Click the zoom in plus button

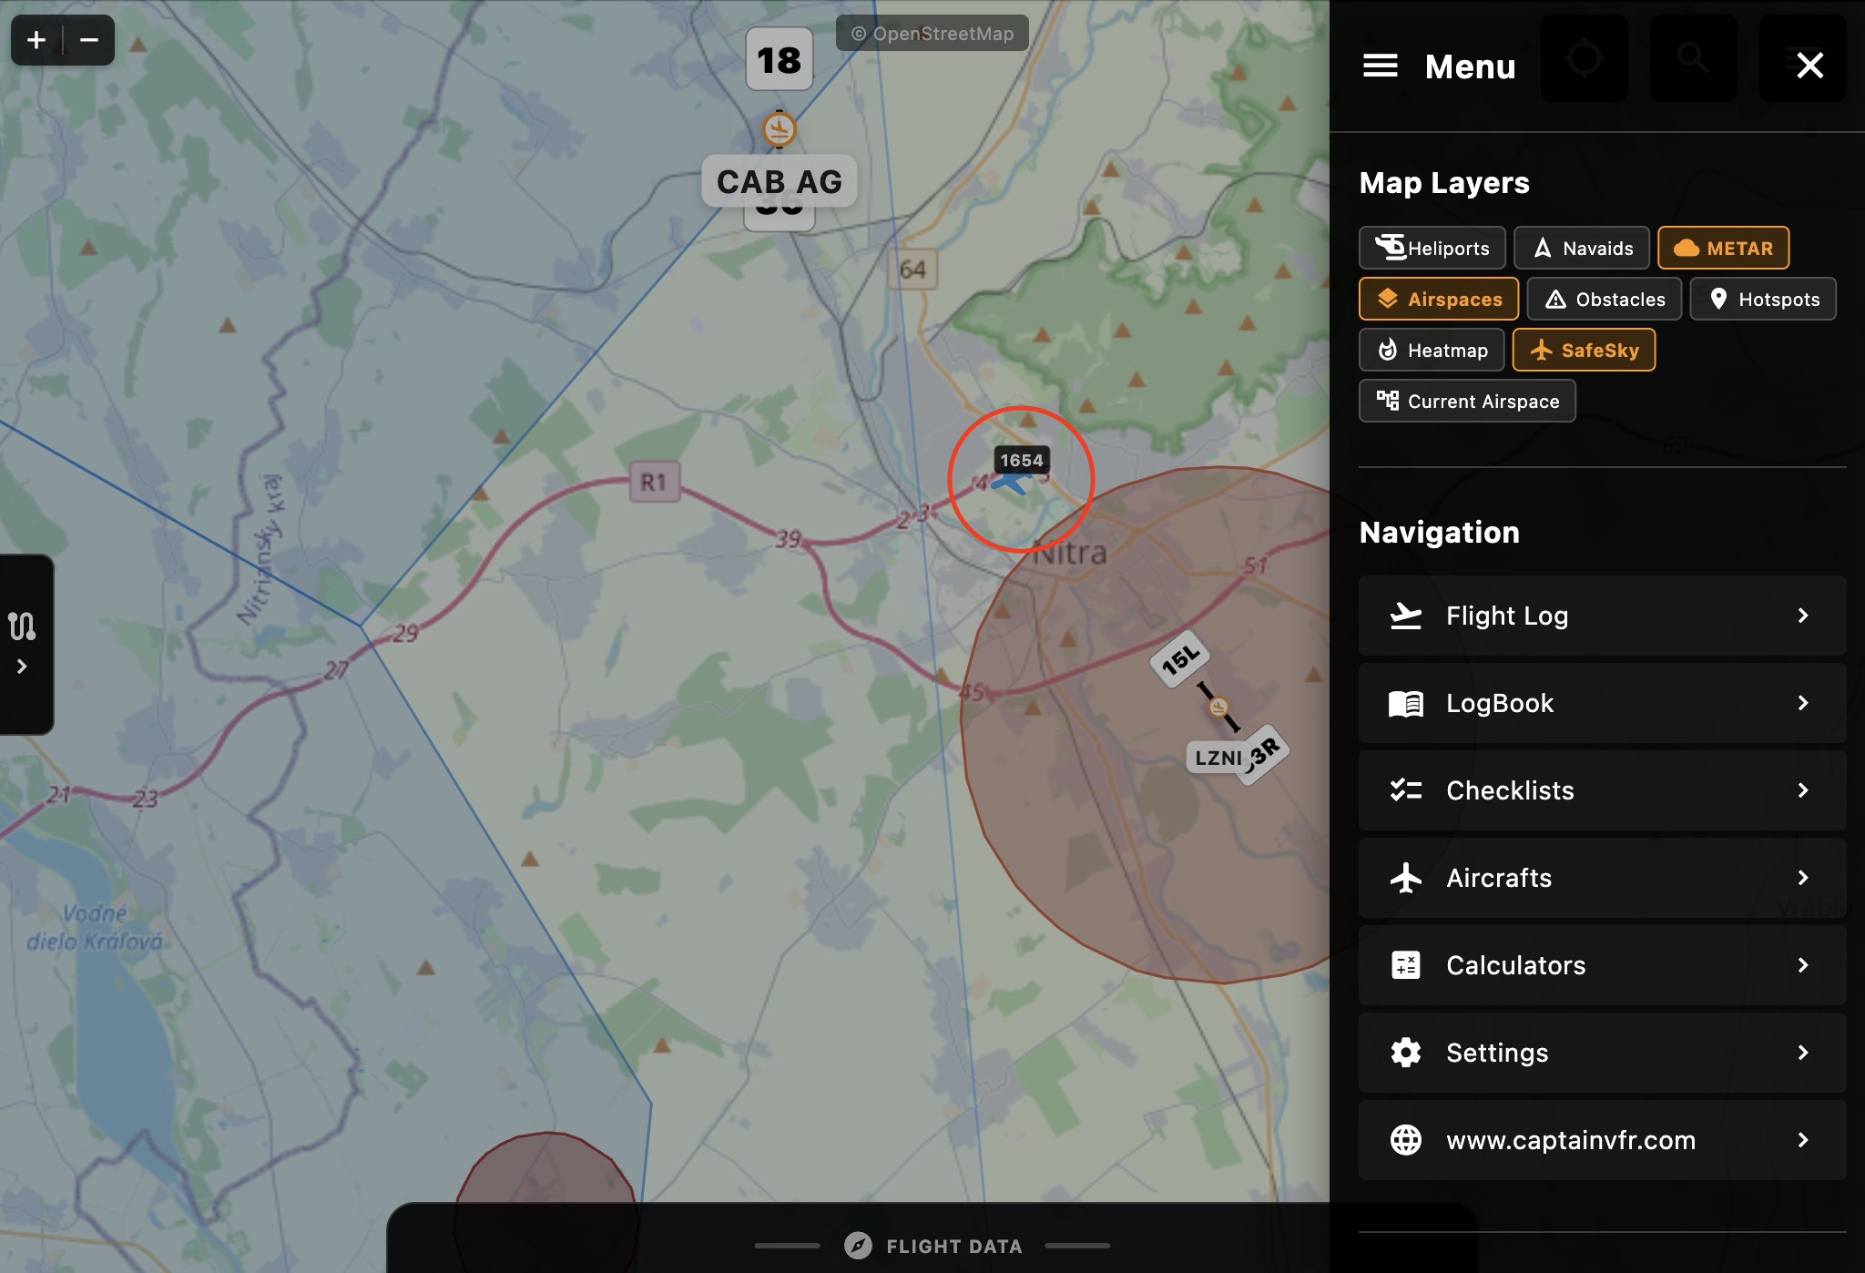point(36,40)
